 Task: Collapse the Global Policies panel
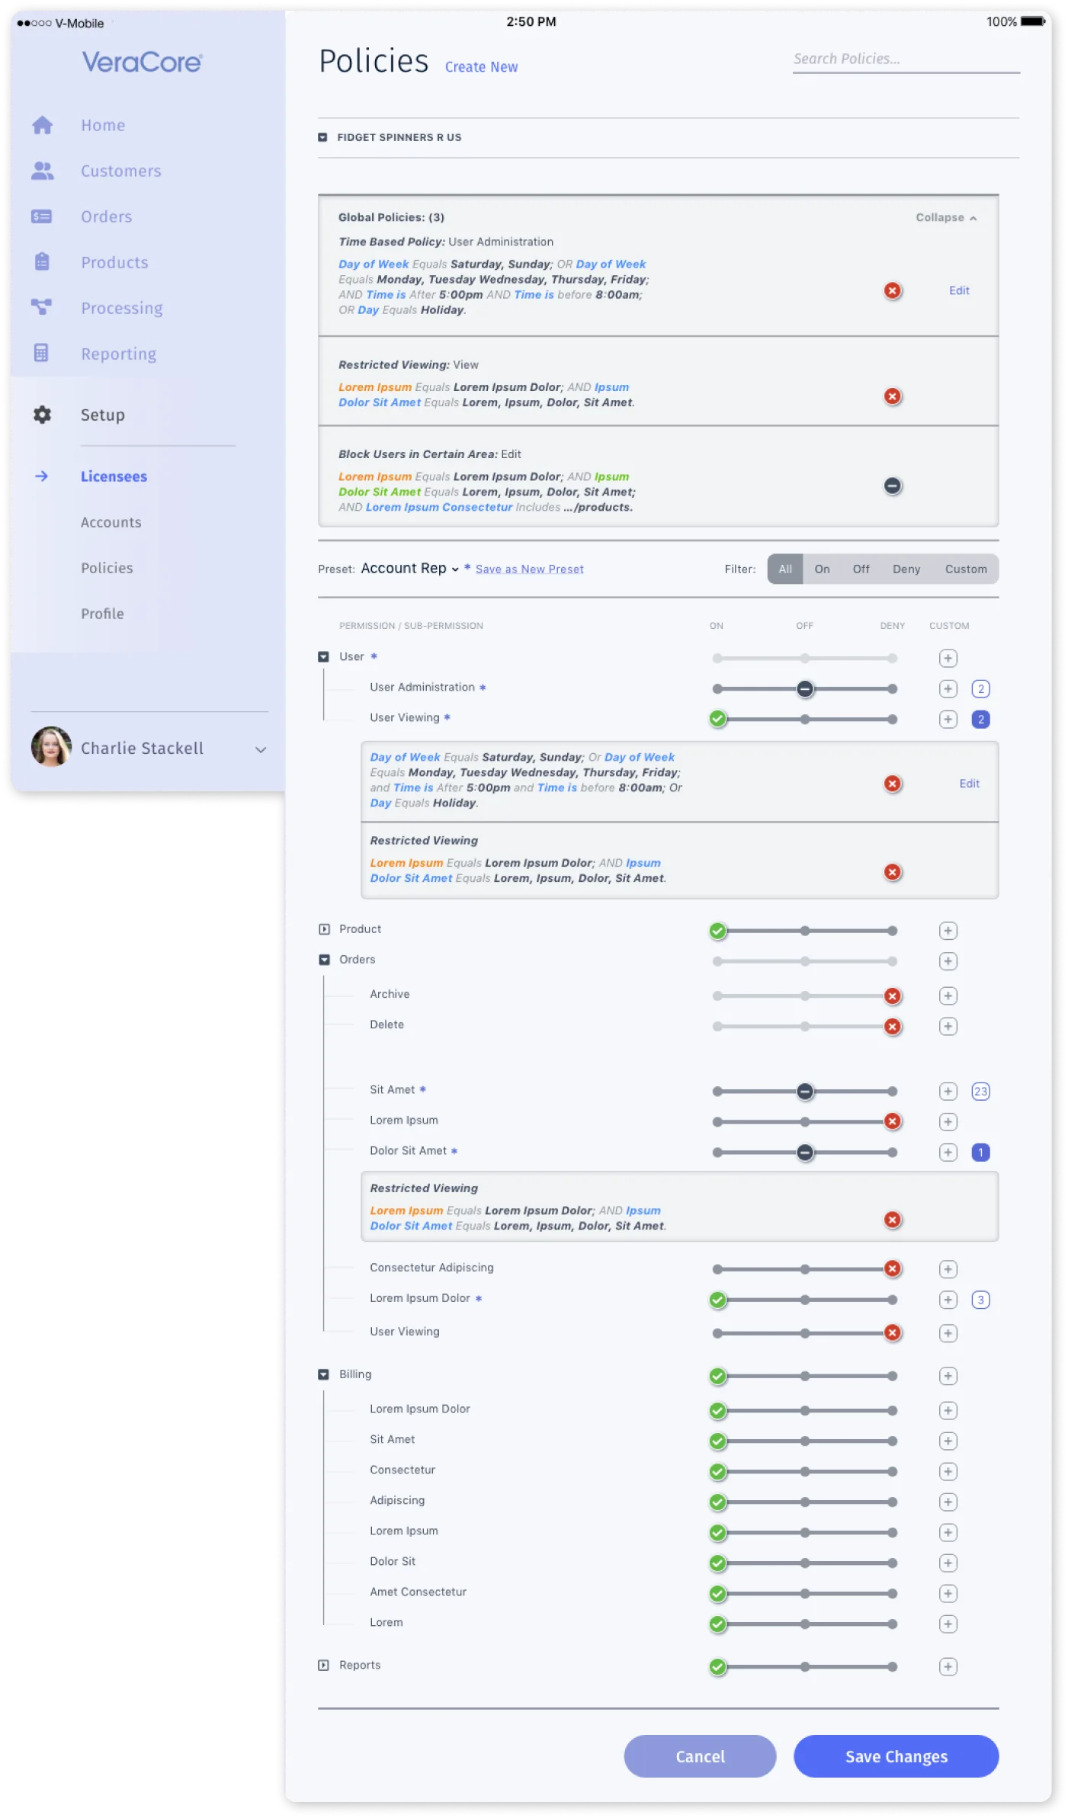point(946,217)
